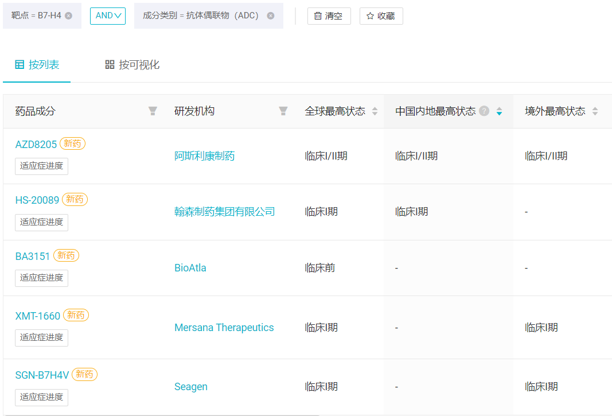
Task: Select 临床I期 global status for HS-20089
Action: pyautogui.click(x=321, y=212)
